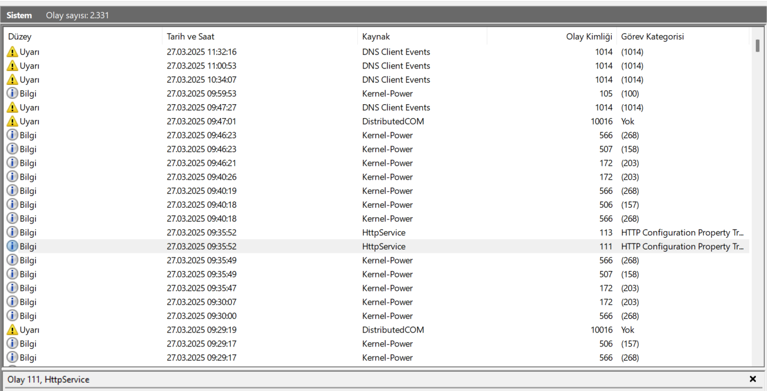Image resolution: width=767 pixels, height=391 pixels.
Task: Sort by the Tarih ve Saat column header
Action: (x=259, y=36)
